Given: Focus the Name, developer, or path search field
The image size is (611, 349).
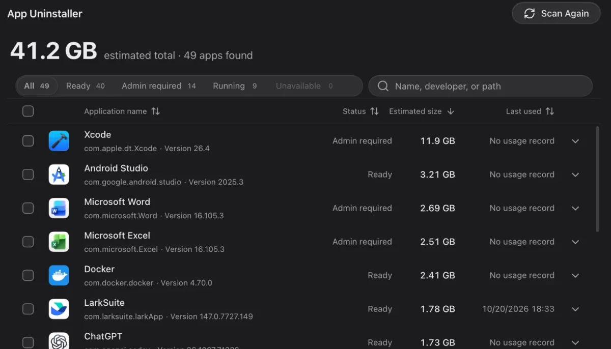Looking at the screenshot, I should 480,86.
